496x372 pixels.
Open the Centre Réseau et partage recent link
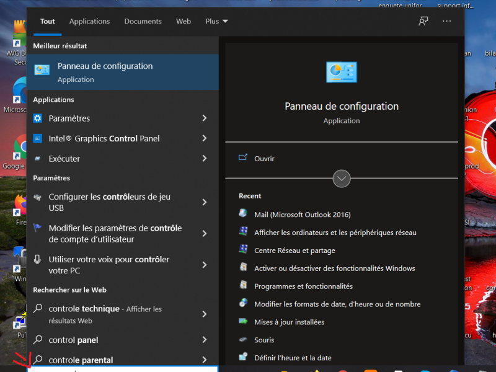295,250
